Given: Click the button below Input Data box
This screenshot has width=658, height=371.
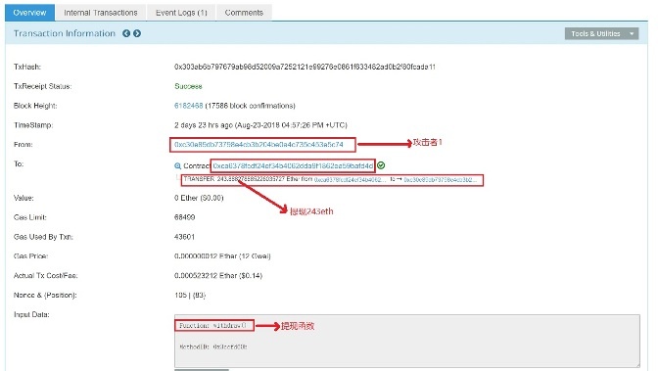Looking at the screenshot, I should [202, 370].
